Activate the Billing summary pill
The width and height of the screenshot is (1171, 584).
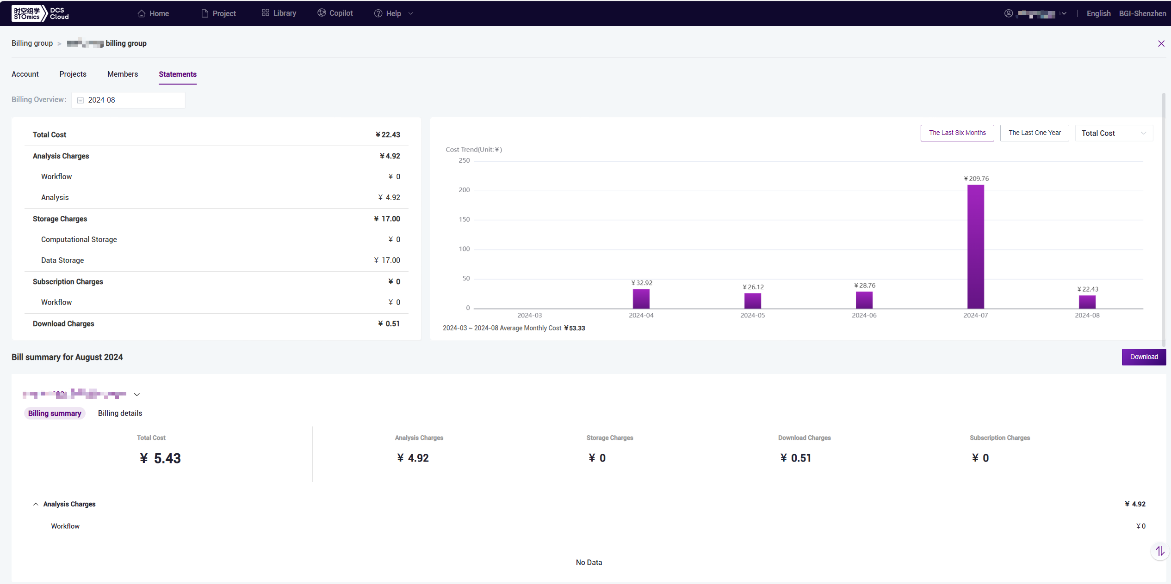(55, 414)
